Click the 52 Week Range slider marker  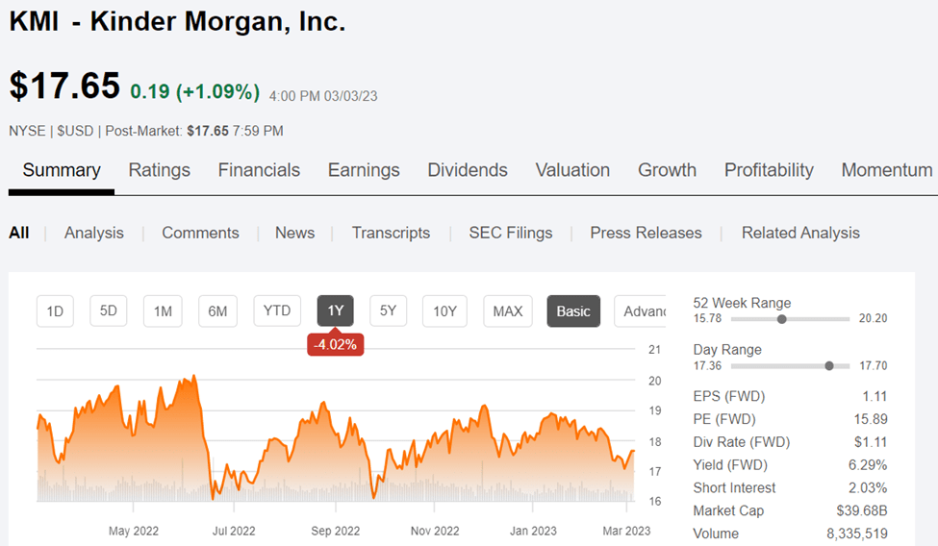[x=781, y=319]
